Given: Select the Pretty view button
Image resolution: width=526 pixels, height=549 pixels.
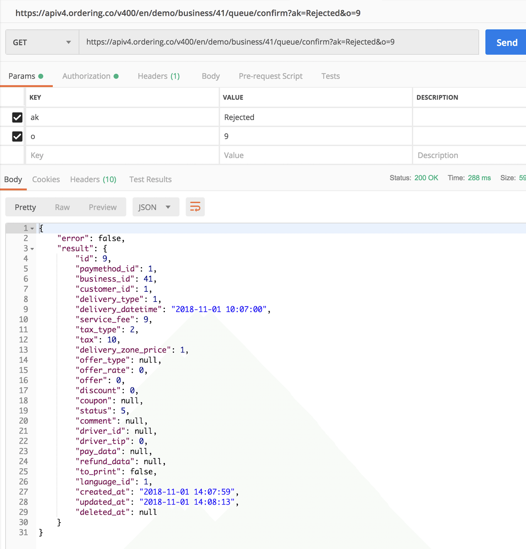Looking at the screenshot, I should coord(25,207).
